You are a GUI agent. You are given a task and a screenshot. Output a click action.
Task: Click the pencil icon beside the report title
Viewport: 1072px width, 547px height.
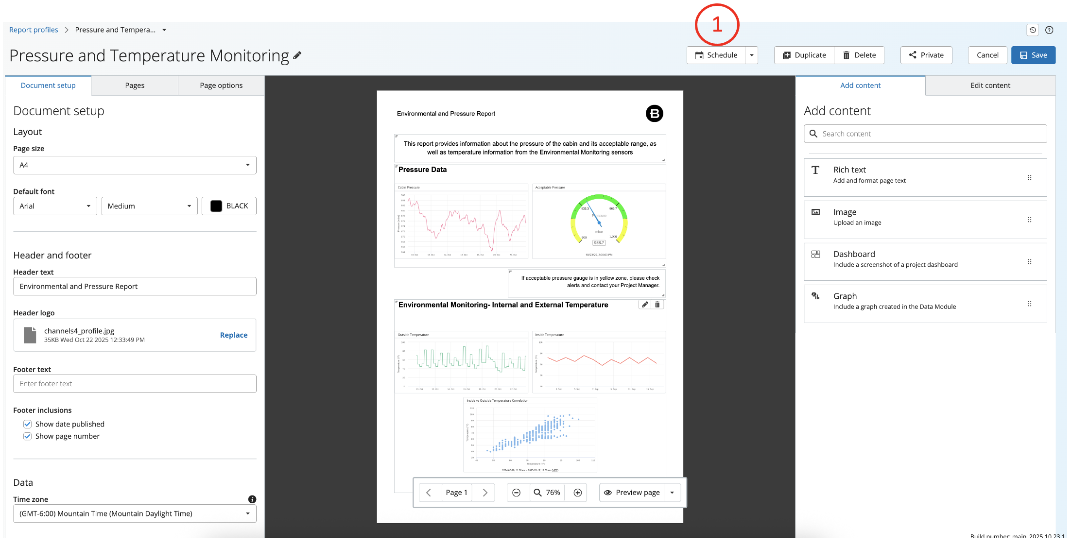(297, 55)
